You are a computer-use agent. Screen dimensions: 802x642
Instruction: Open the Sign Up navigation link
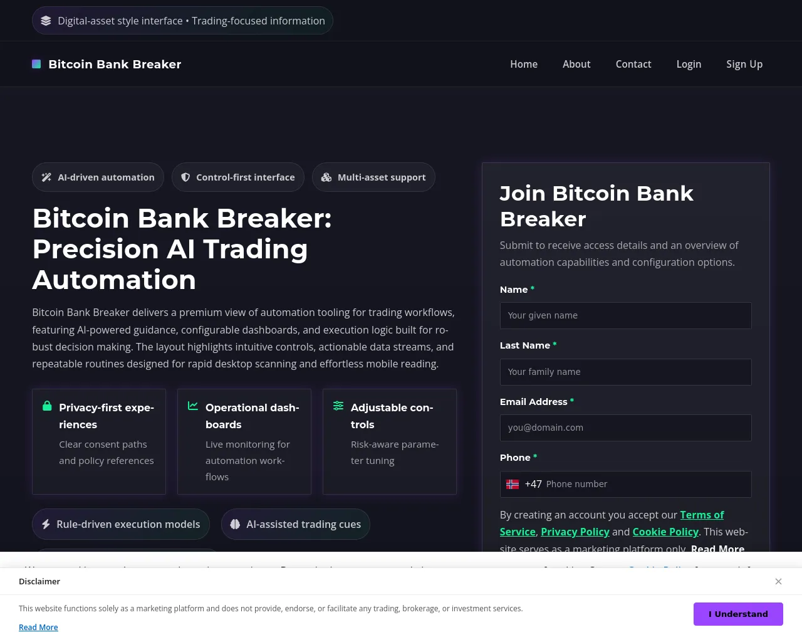744,64
